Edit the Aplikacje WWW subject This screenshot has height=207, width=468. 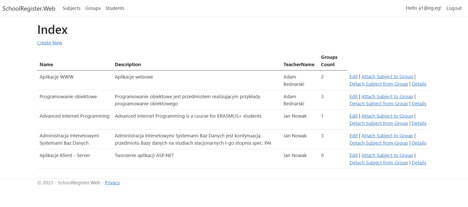pos(353,77)
